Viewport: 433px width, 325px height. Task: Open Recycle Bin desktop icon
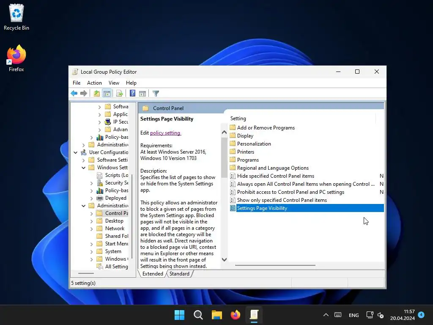[16, 17]
